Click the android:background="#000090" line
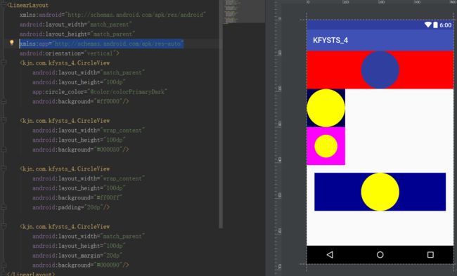457x276 pixels. (x=80, y=265)
